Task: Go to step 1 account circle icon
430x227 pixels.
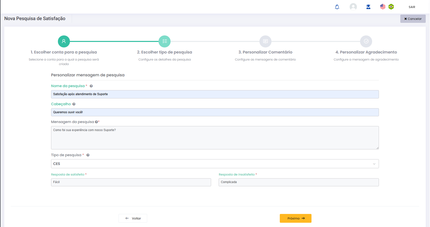Action: (x=64, y=41)
